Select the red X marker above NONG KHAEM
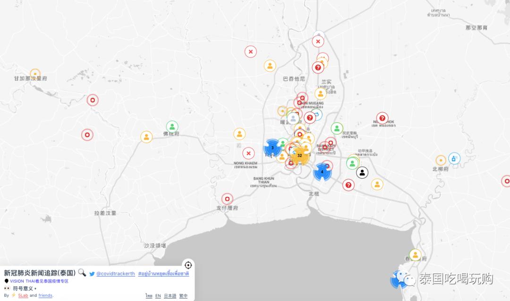This screenshot has width=510, height=301. [x=248, y=153]
